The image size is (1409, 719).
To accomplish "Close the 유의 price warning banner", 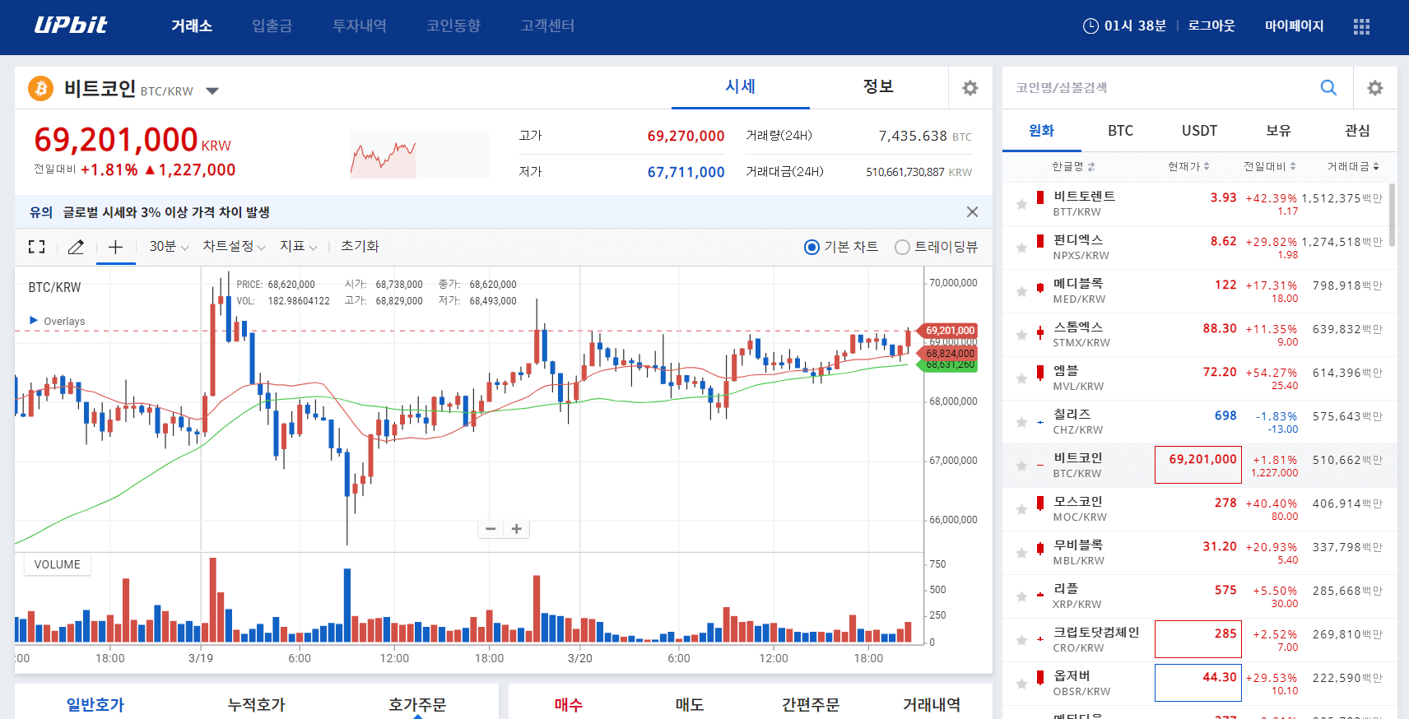I will [x=972, y=212].
